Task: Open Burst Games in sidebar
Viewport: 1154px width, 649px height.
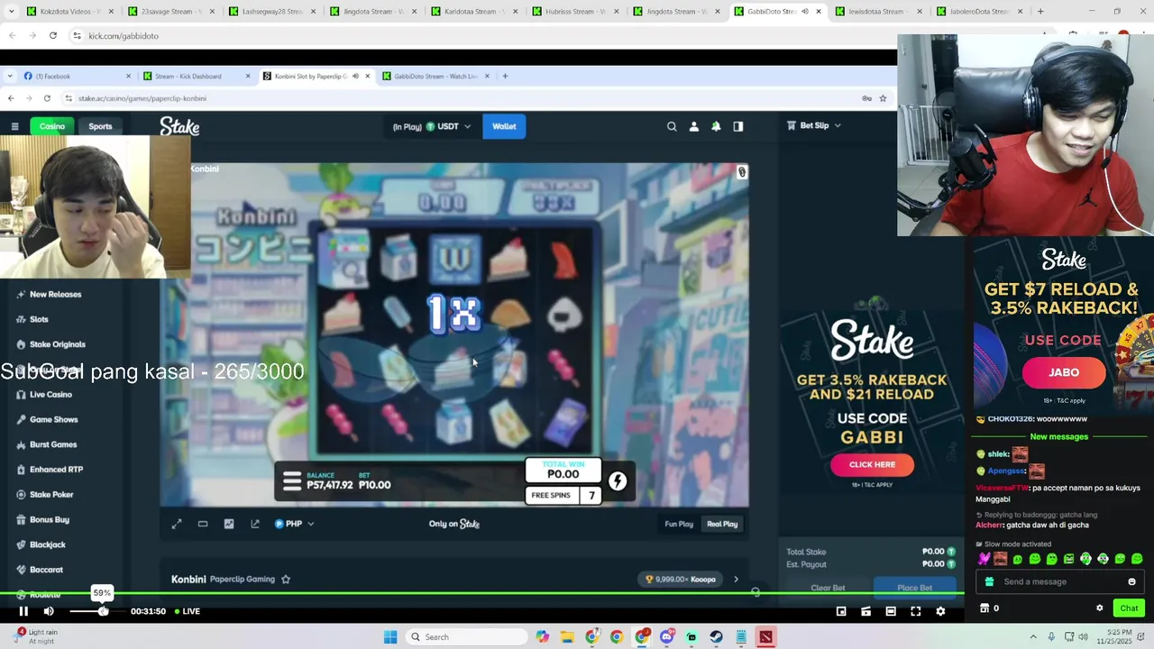Action: (53, 444)
